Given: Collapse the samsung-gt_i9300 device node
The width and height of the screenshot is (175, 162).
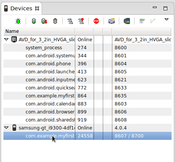Looking at the screenshot, I should tap(6, 128).
